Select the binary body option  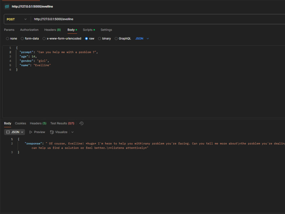click(104, 39)
